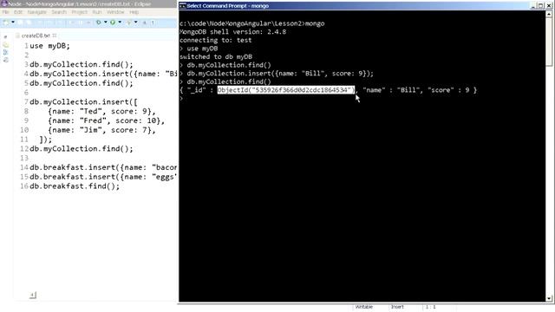
Task: Click the 1 : 1 cursor position status entry
Action: [431, 307]
